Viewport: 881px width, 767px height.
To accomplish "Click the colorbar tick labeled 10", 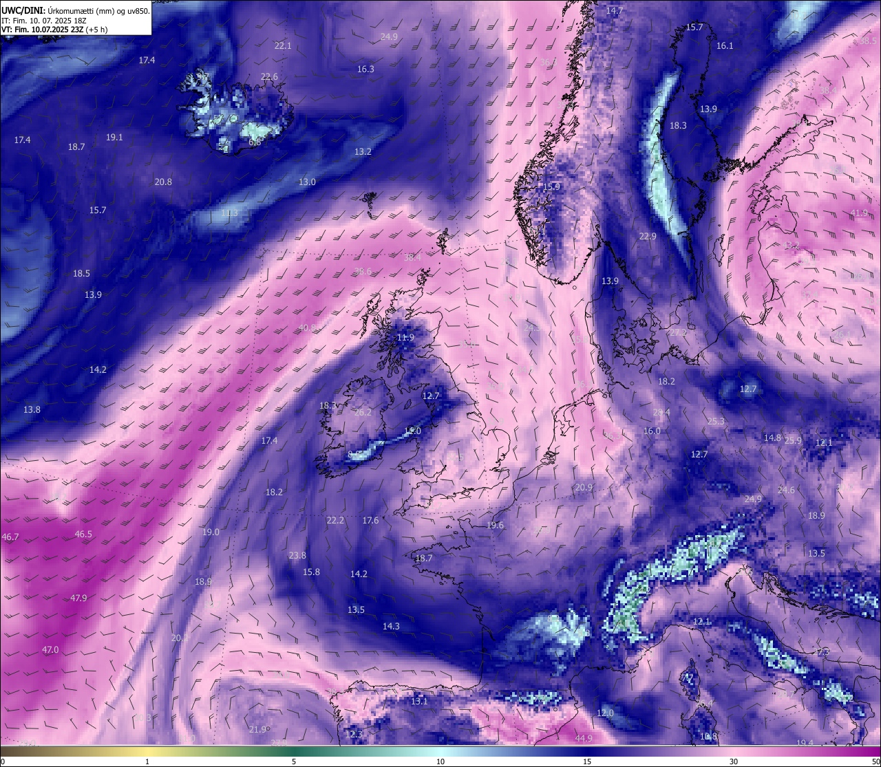I will tap(440, 761).
